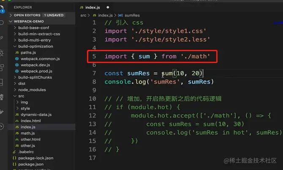Click the EXPLORER panel title
Screen dimensions: 283x170
[23, 8]
